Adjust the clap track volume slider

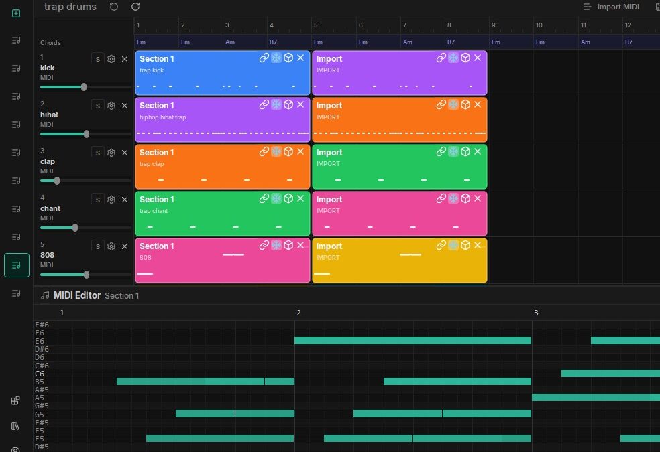pos(56,181)
